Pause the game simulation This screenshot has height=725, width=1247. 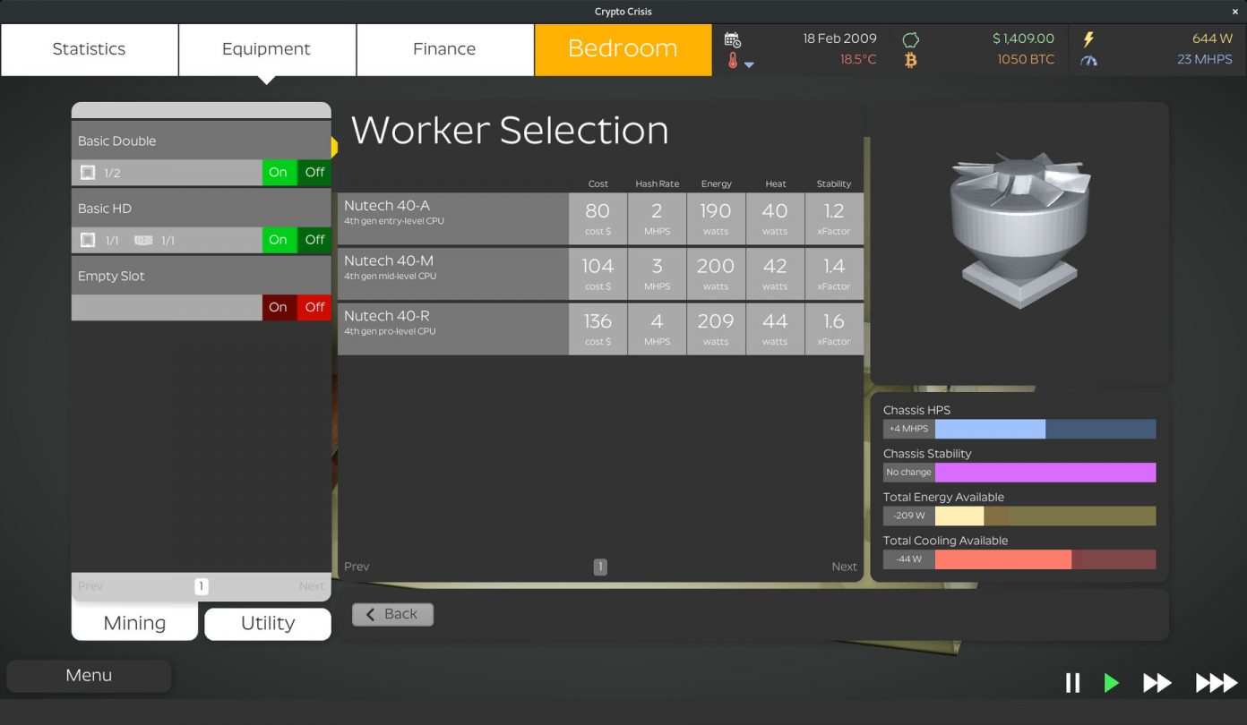click(x=1072, y=683)
